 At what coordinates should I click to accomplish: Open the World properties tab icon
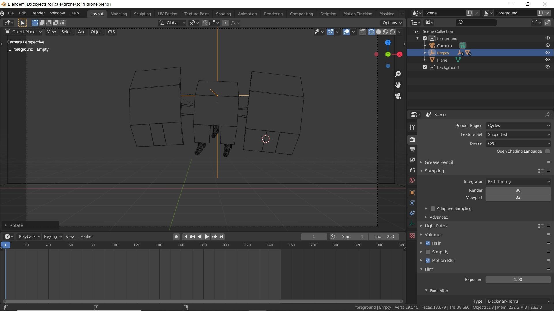412,181
